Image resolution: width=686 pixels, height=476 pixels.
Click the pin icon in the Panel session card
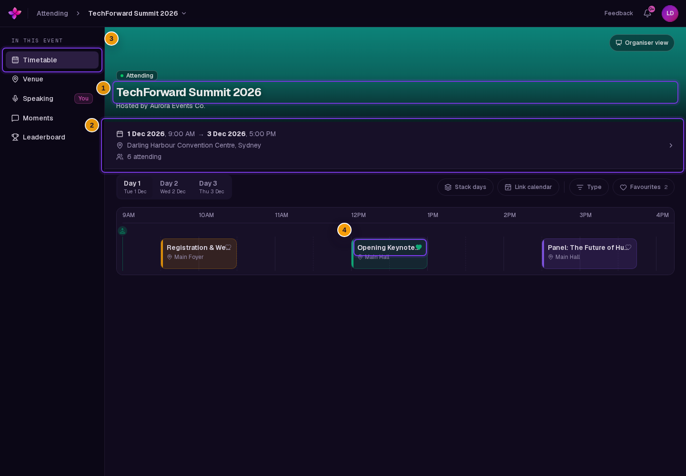[x=551, y=257]
